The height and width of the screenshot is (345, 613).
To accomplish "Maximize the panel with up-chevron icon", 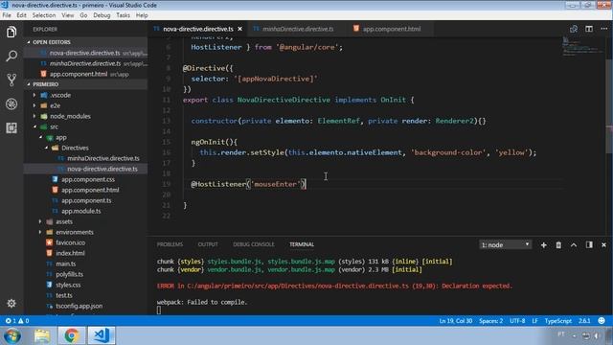I will [574, 245].
